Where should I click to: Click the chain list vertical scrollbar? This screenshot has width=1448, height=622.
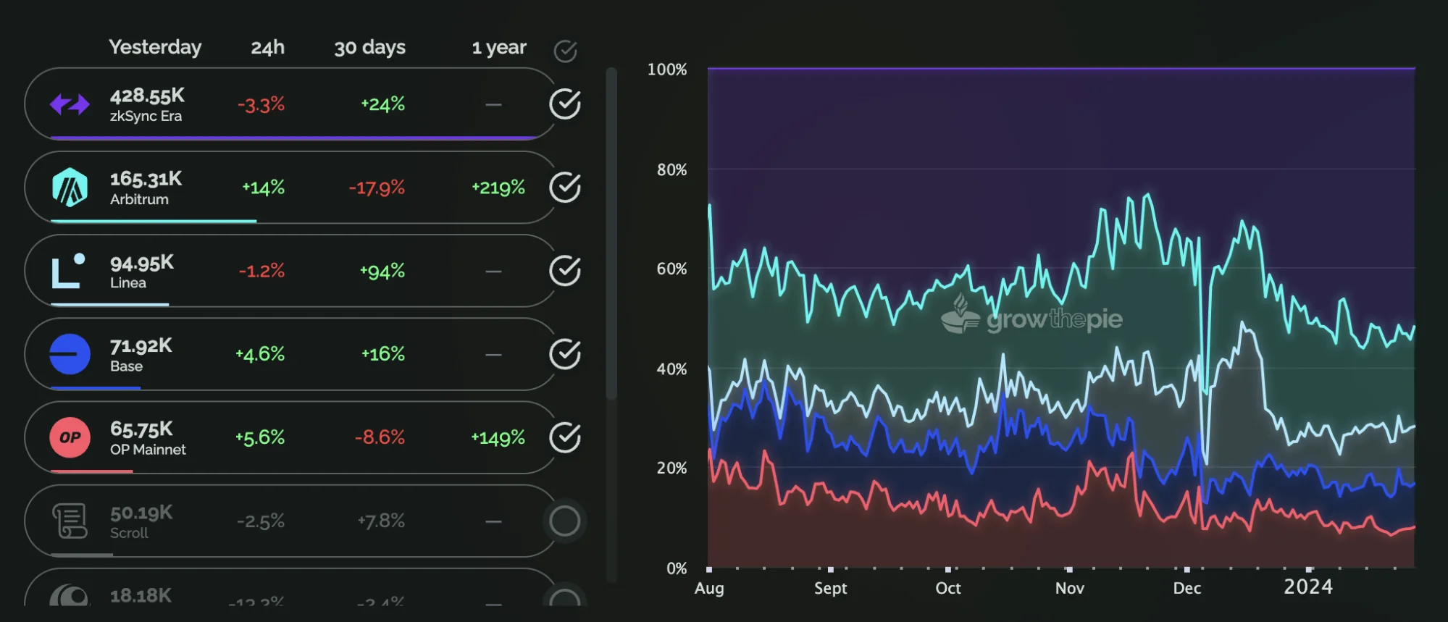(x=611, y=233)
